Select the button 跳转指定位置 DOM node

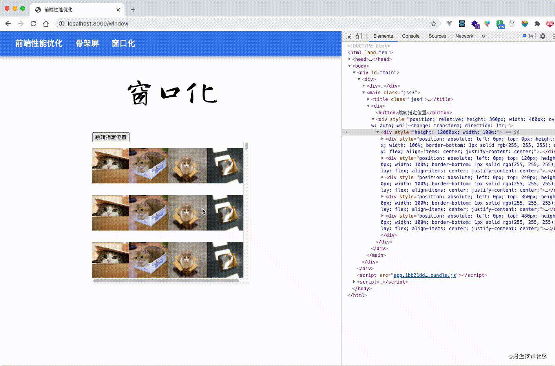coord(414,113)
